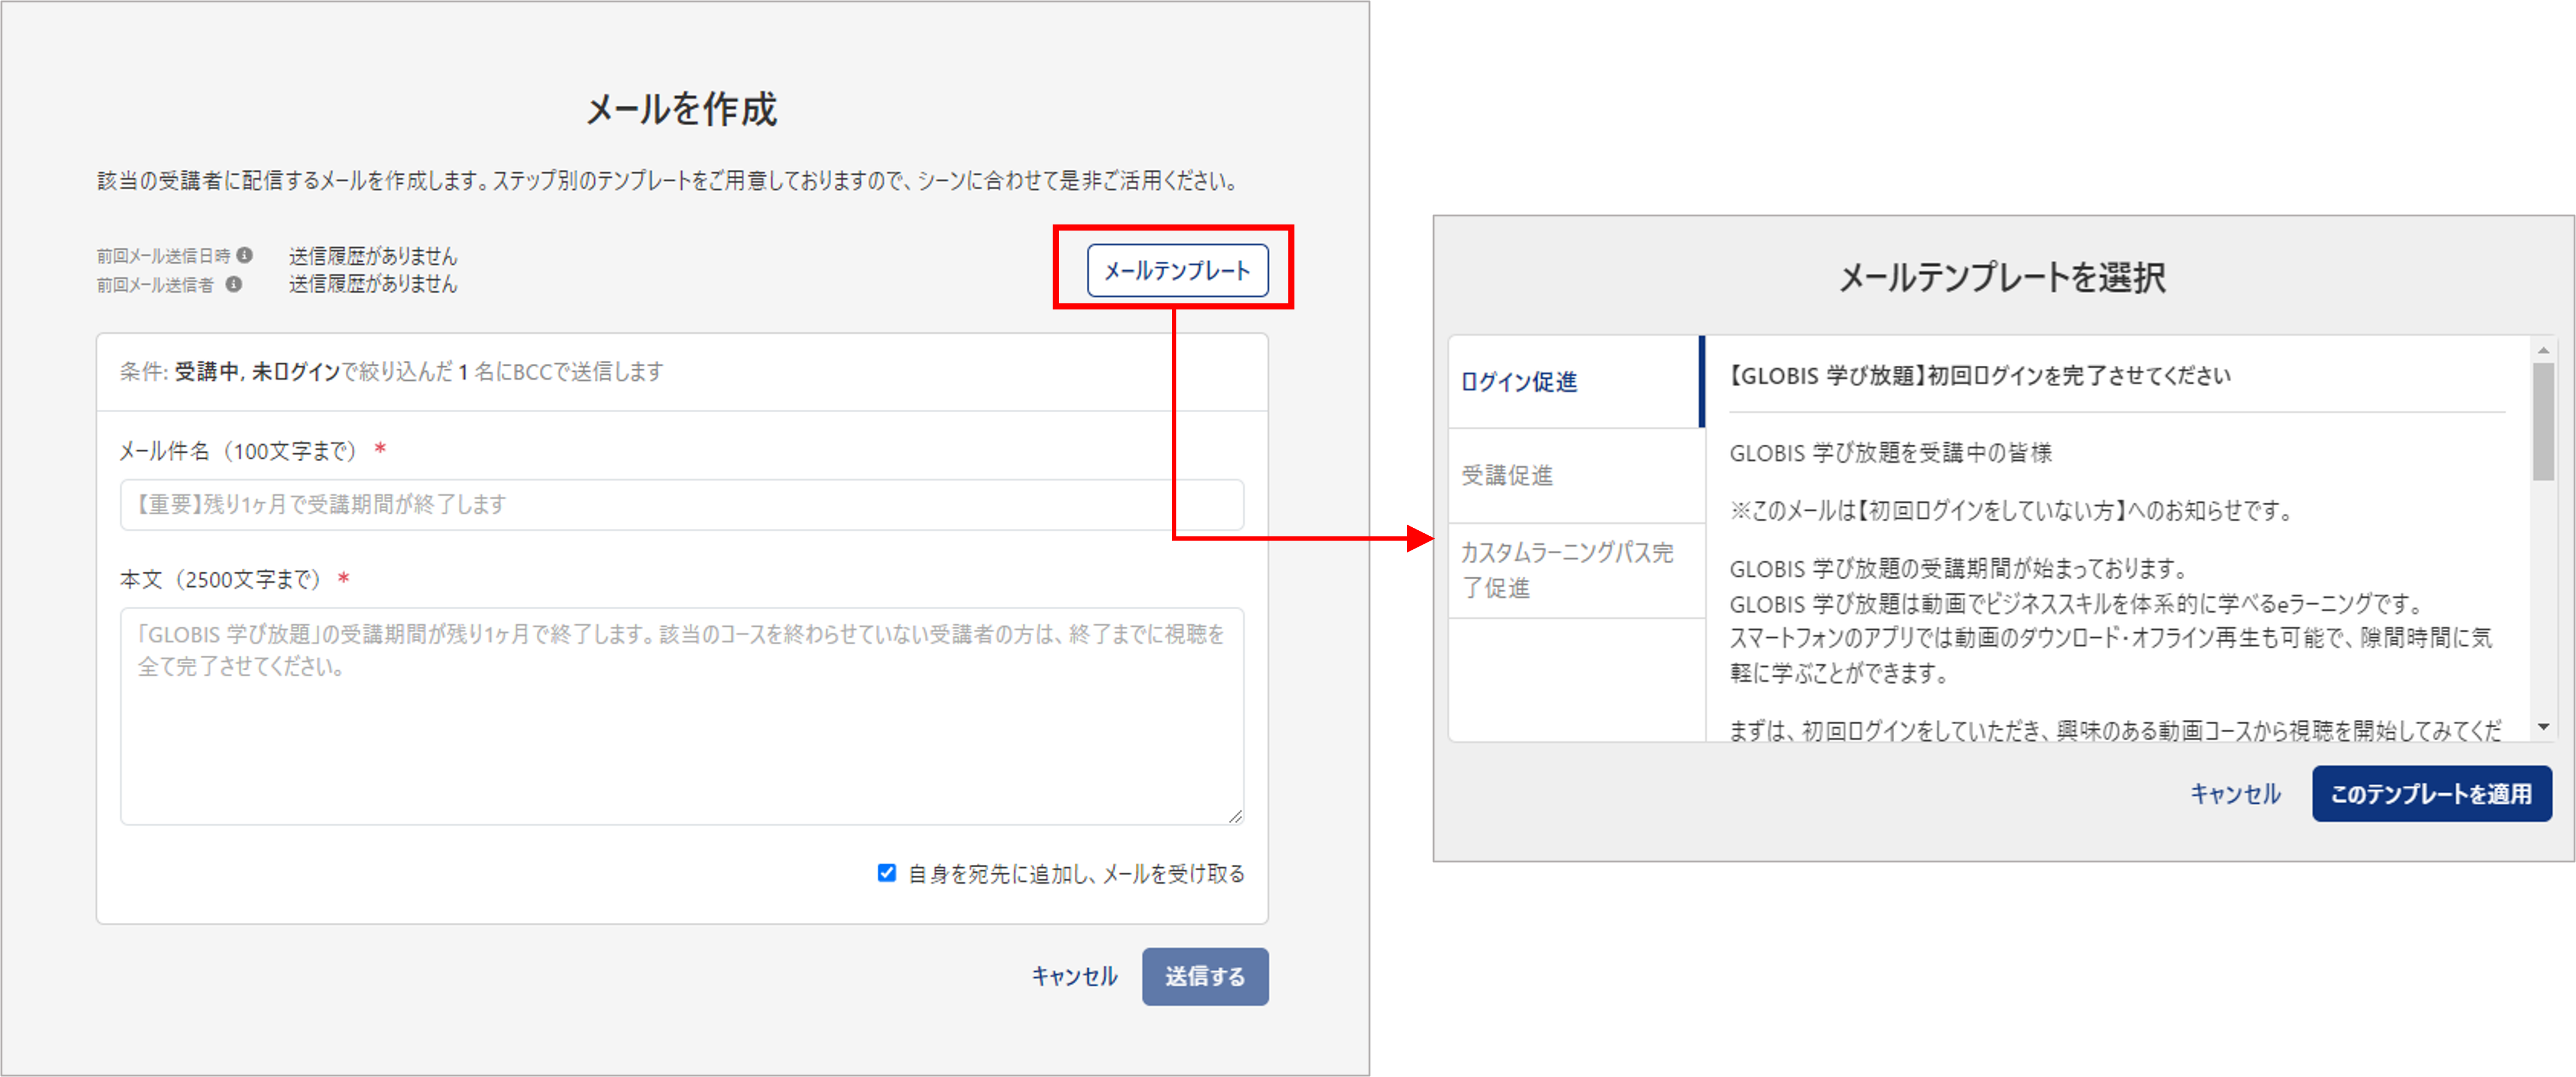The image size is (2576, 1077).
Task: Click the 送信する button
Action: 1205,975
